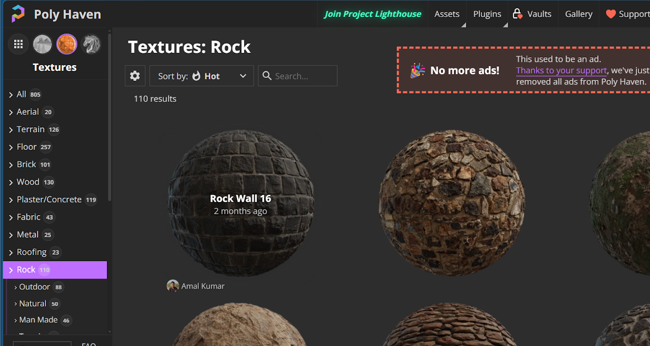
Task: Open the Plugins menu
Action: click(487, 14)
